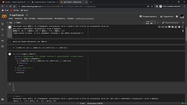Screen dimensions: 187x105
Task: Run the cell with the for A loop
Action: pos(10,54)
